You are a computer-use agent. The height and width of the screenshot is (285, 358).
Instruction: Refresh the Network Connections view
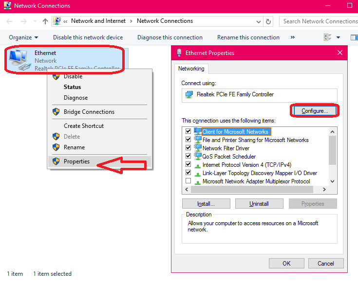click(268, 21)
